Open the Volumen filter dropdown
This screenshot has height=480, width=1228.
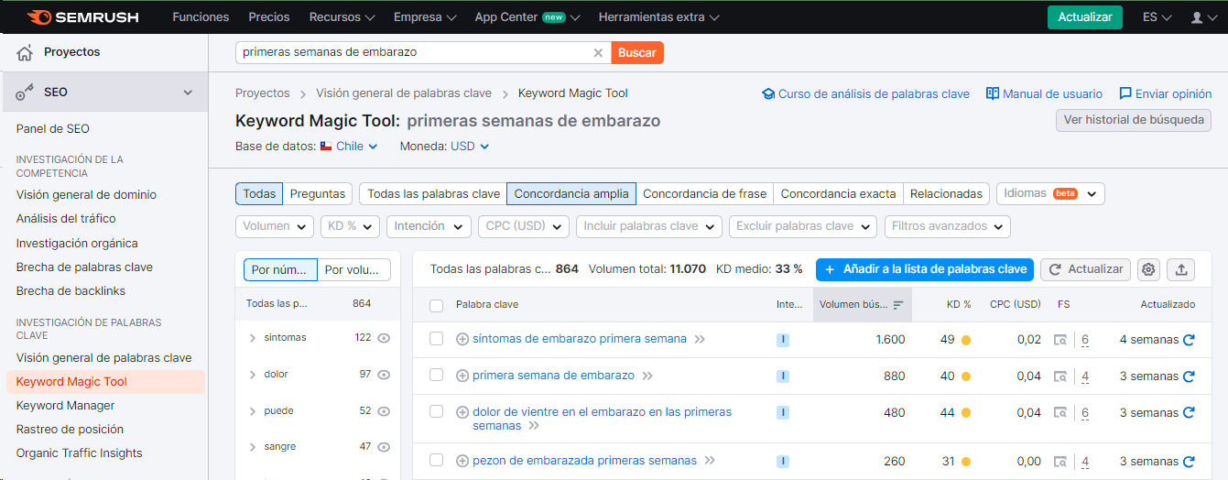pyautogui.click(x=275, y=226)
